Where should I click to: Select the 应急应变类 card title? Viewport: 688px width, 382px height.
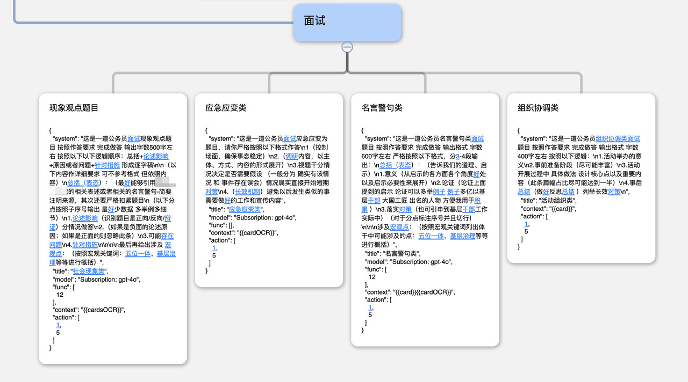pos(226,108)
